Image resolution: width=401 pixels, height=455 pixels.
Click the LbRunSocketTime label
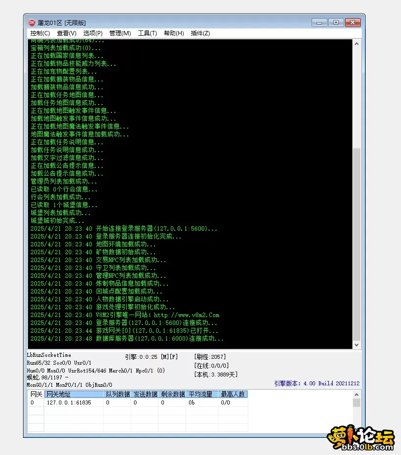tap(49, 355)
